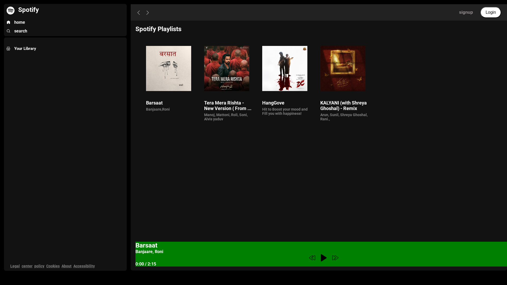
Task: Select the Tera Mera Rishta album cover
Action: click(x=227, y=68)
